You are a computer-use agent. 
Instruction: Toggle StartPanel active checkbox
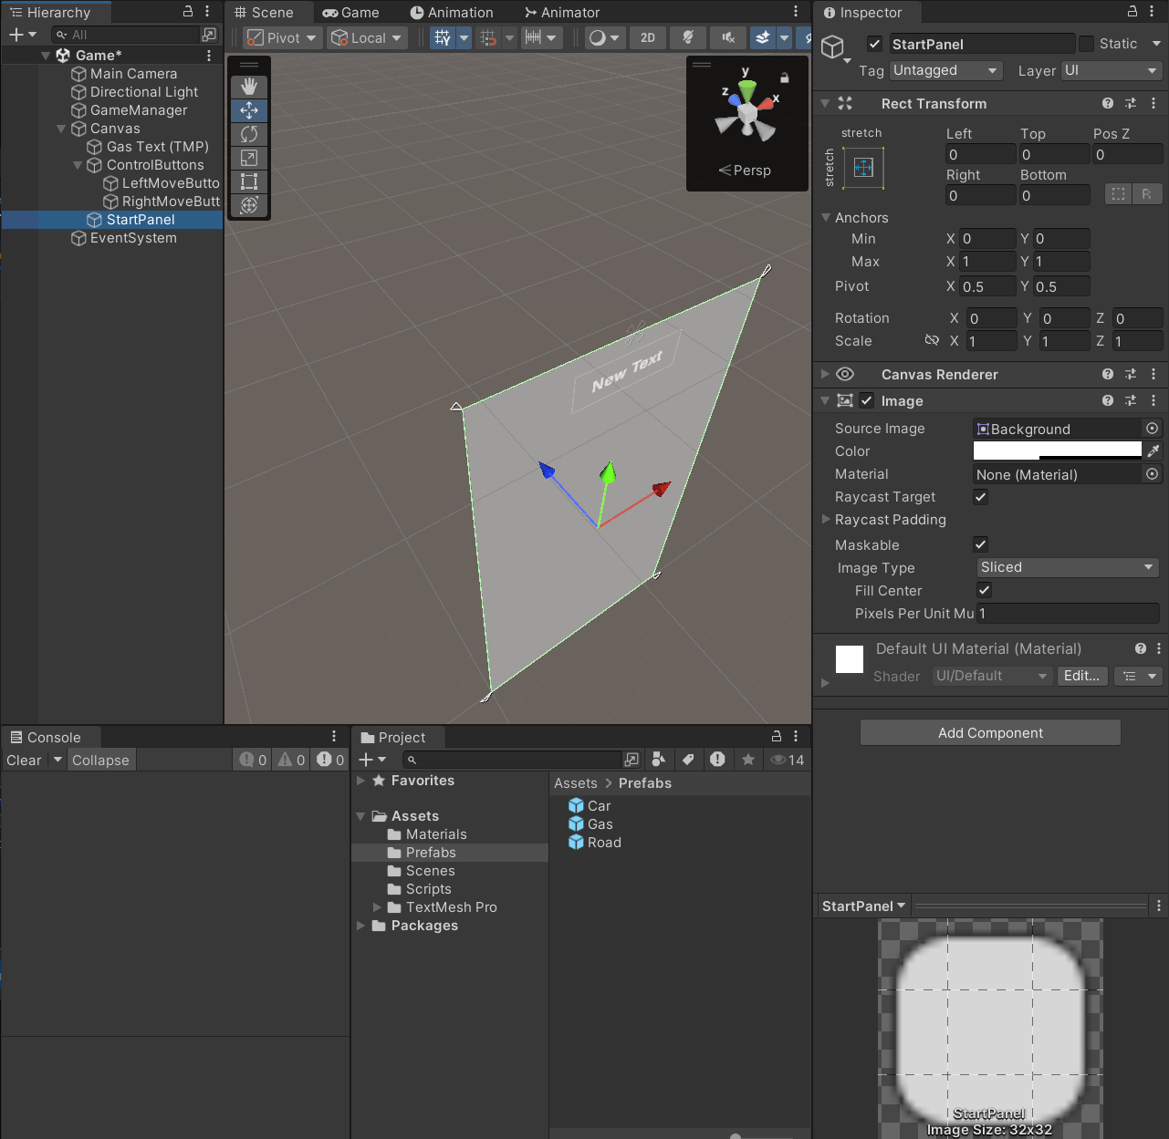tap(874, 44)
